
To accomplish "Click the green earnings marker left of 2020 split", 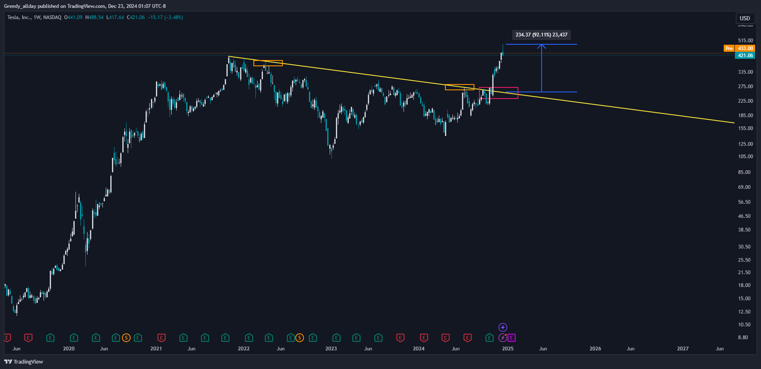I will 116,338.
